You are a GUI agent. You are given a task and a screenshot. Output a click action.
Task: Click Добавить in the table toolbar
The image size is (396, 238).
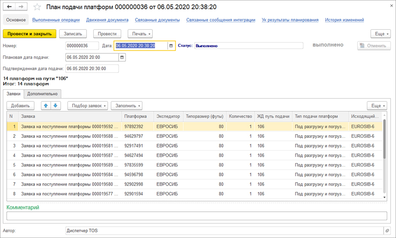pos(20,106)
